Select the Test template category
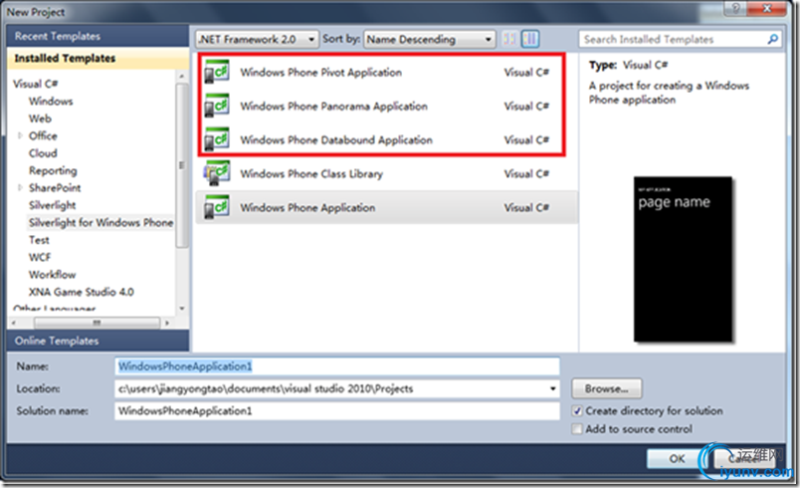 coord(39,240)
